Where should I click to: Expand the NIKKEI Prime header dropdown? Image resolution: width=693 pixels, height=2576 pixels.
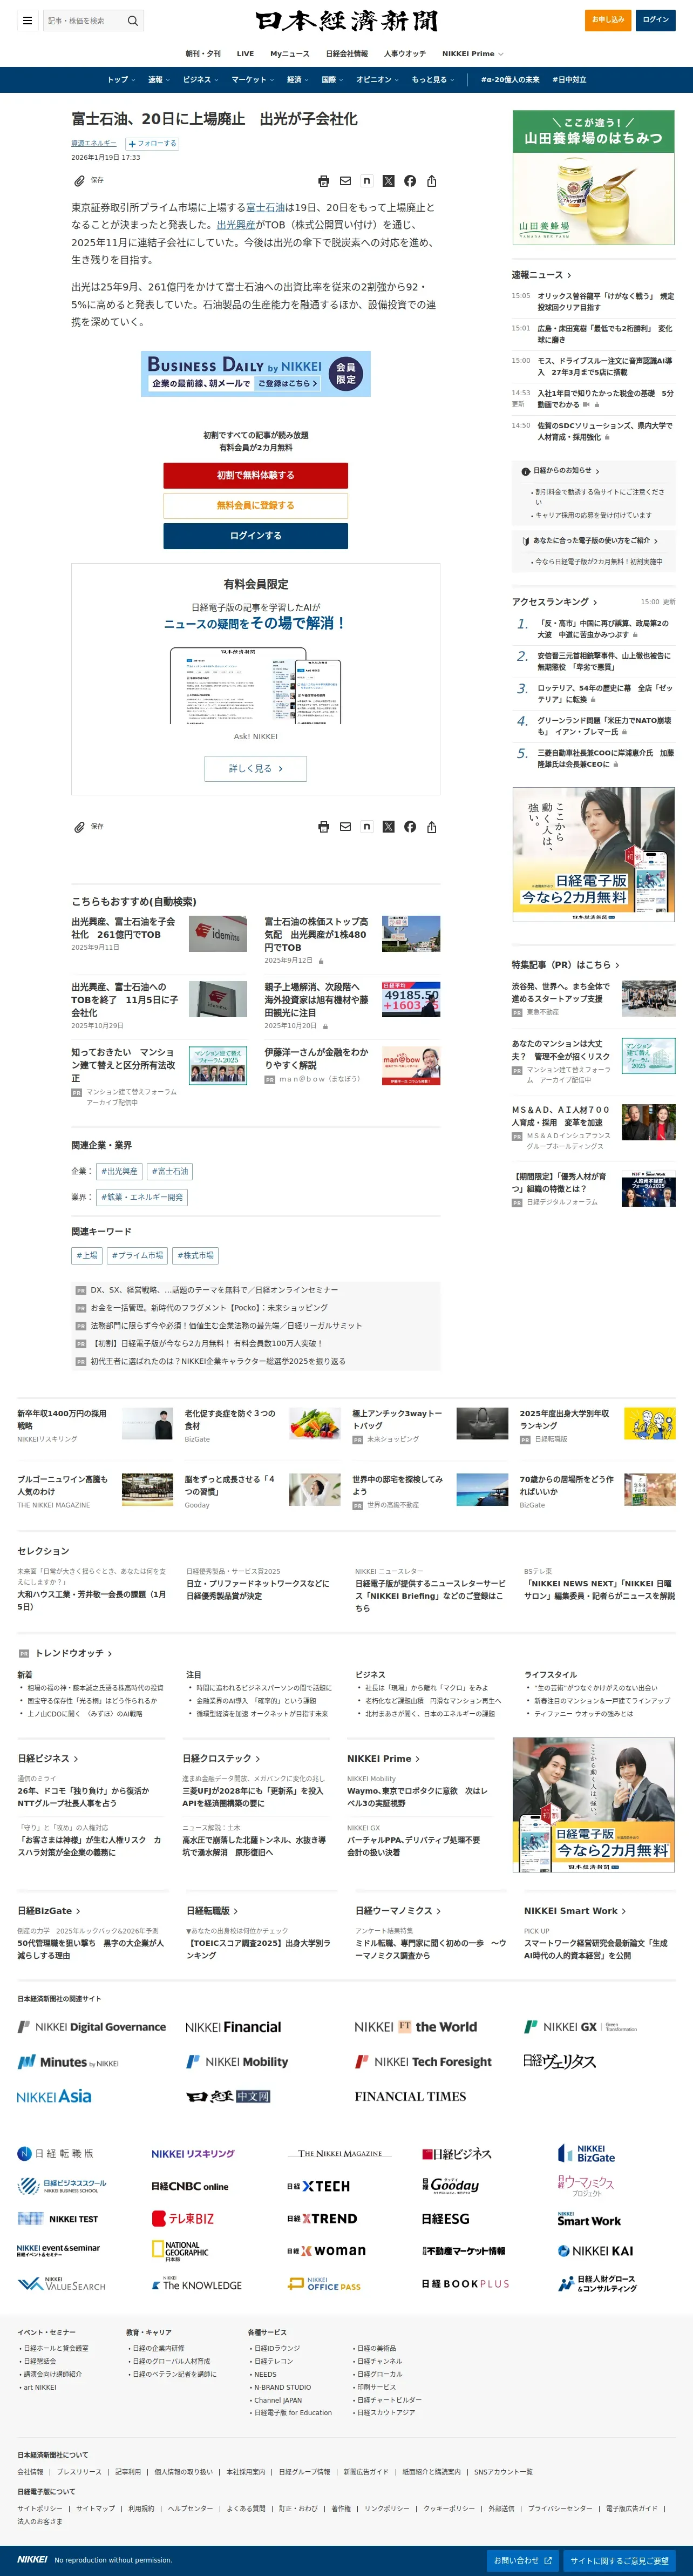473,54
